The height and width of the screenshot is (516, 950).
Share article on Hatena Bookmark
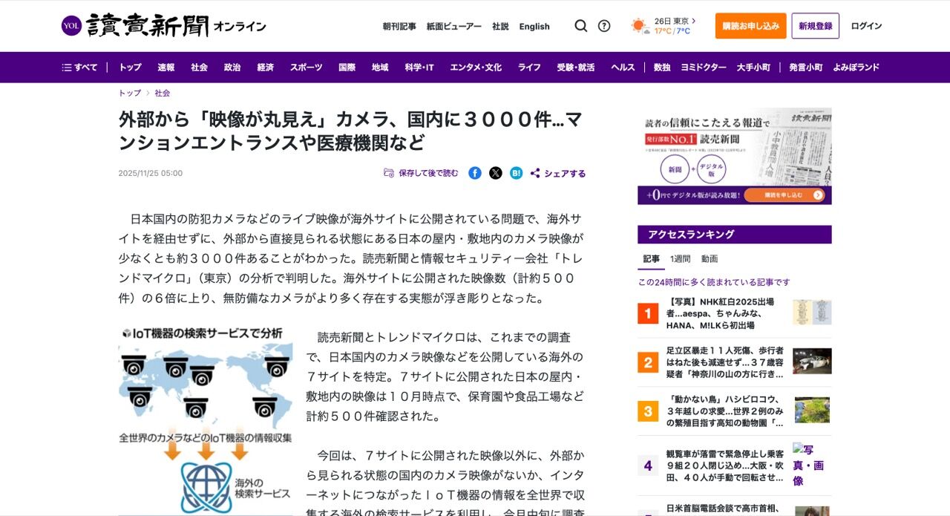(517, 173)
